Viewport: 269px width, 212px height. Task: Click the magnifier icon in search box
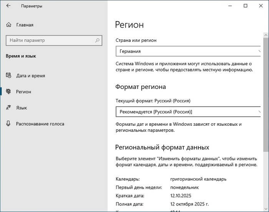(x=98, y=40)
